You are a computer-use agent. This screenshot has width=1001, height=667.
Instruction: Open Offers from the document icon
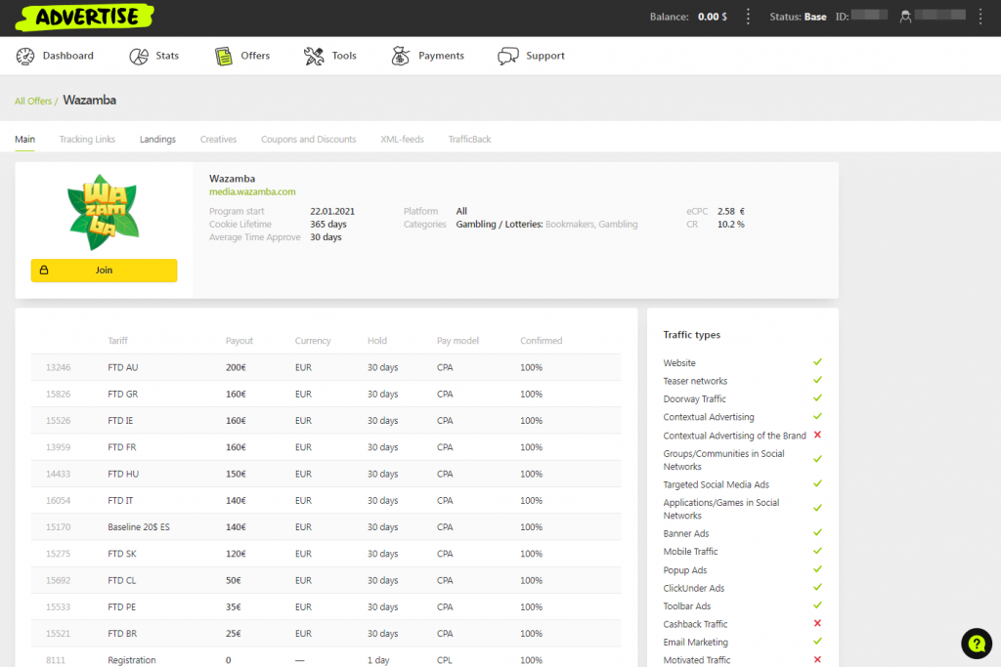224,56
